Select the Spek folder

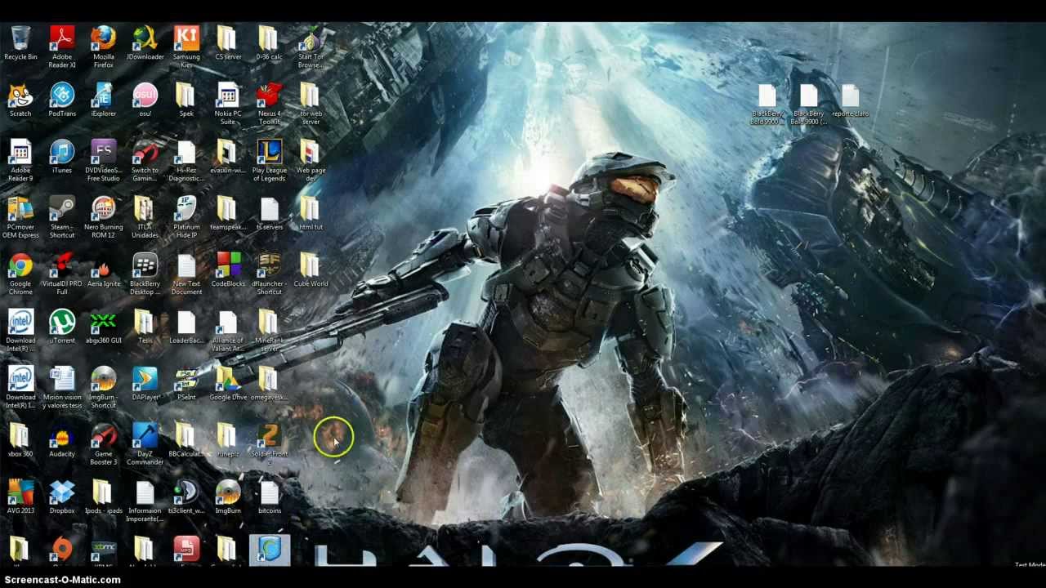click(x=186, y=100)
